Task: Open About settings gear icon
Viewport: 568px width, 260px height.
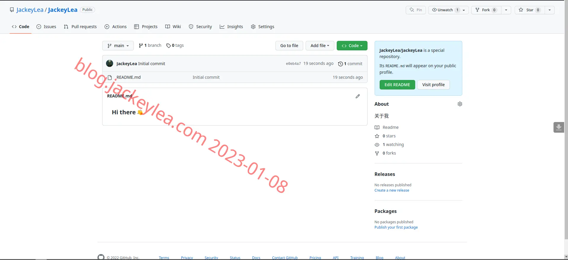Action: (x=460, y=104)
